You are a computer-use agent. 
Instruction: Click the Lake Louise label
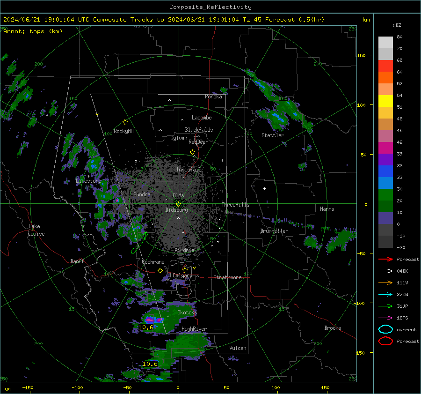[36, 230]
